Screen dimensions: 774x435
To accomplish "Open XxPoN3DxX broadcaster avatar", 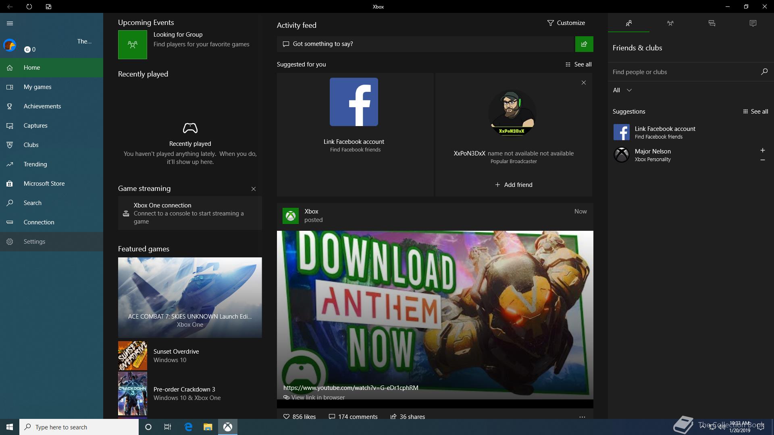I will pyautogui.click(x=512, y=114).
